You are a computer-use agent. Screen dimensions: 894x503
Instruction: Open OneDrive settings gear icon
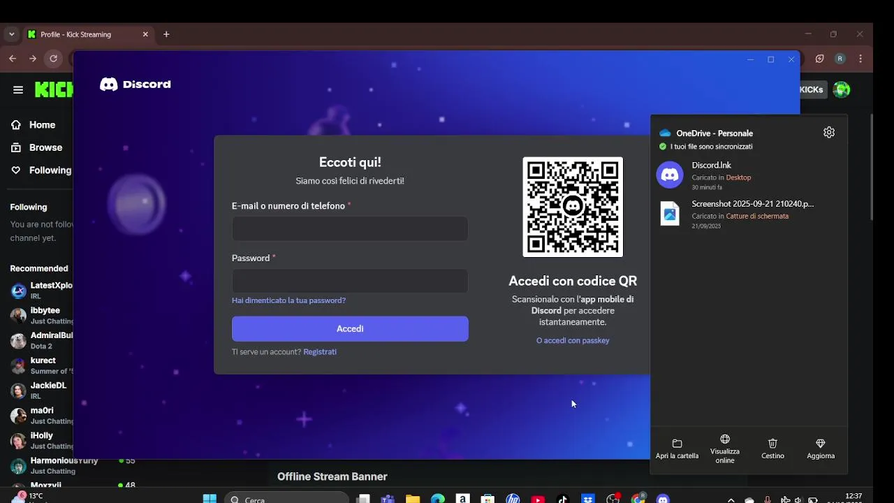click(x=829, y=133)
